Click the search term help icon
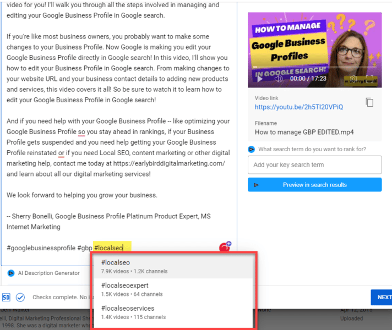This screenshot has height=330, width=392. click(x=251, y=150)
